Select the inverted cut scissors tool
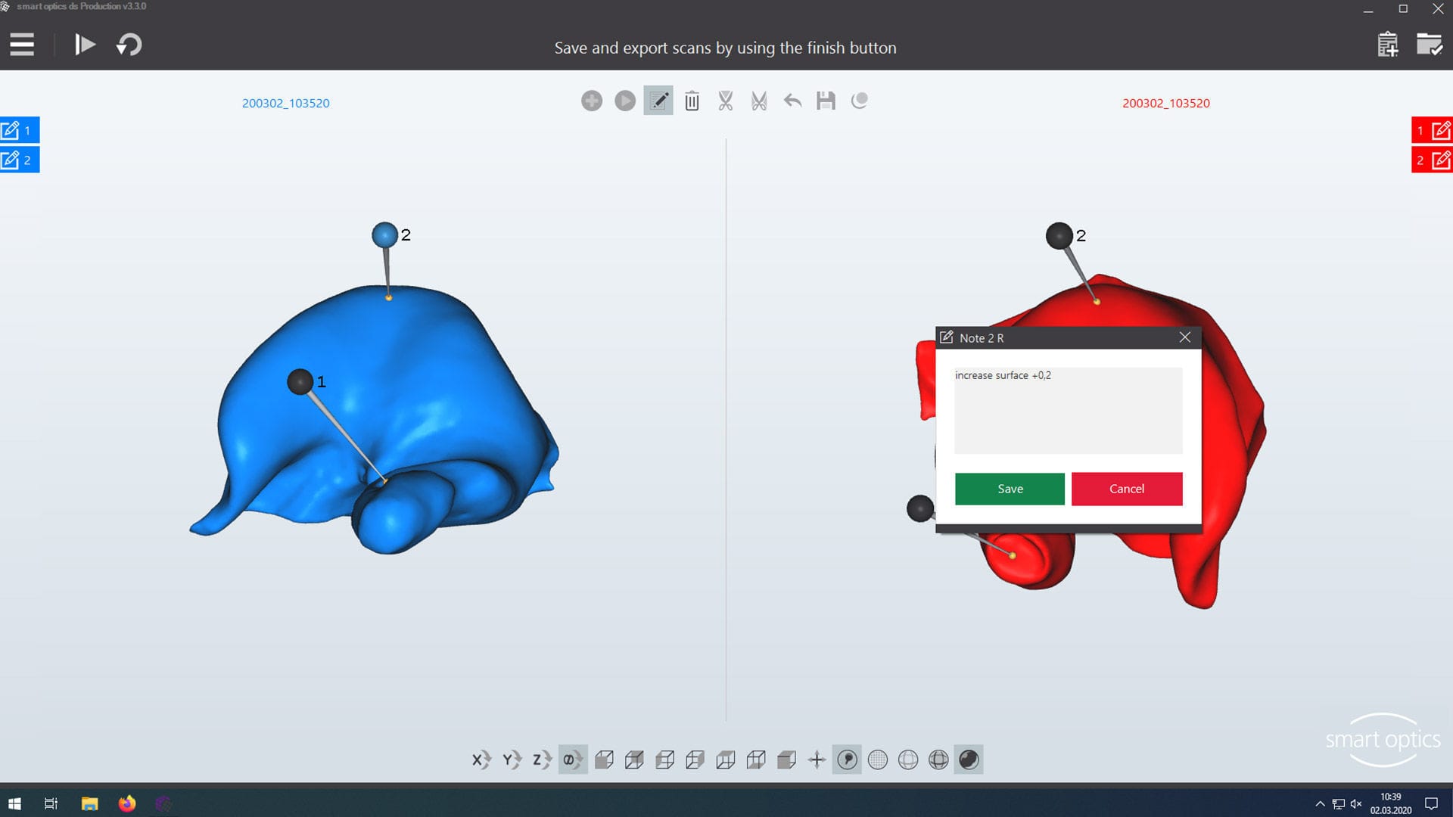 point(758,101)
